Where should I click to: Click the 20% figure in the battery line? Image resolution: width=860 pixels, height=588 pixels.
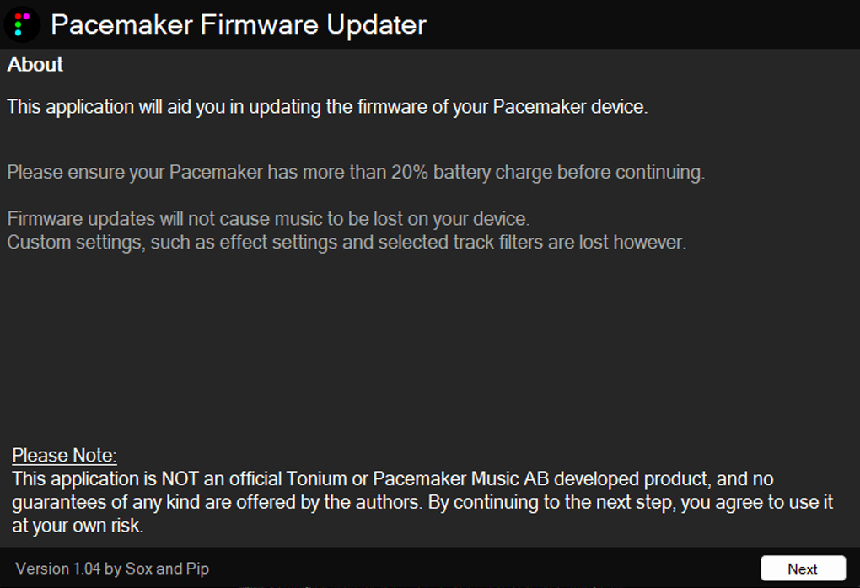tap(410, 174)
